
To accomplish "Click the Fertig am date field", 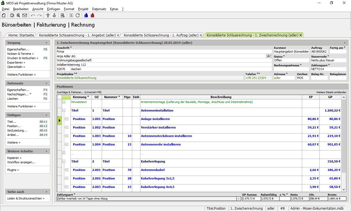I will click(x=338, y=52).
